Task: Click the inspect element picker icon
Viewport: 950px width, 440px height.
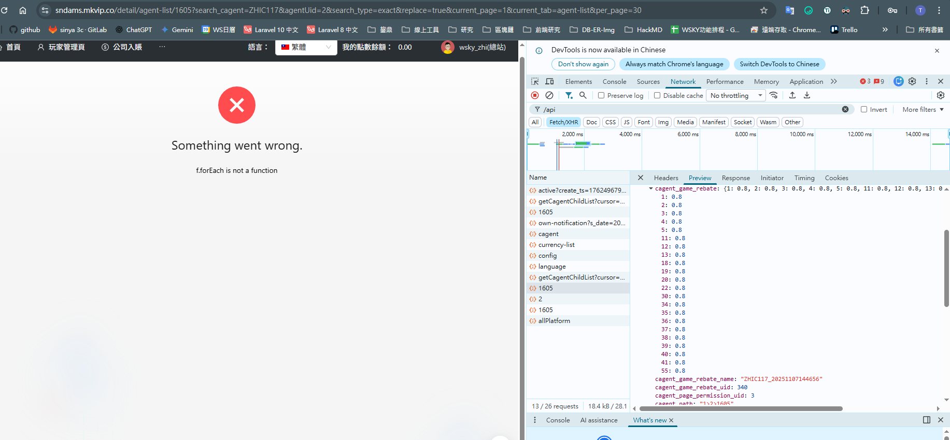Action: coord(535,81)
